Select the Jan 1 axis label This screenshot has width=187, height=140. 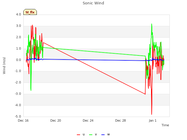(x=153, y=120)
